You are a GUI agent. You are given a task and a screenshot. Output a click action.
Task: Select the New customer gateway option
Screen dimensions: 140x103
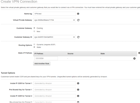click(x=34, y=31)
